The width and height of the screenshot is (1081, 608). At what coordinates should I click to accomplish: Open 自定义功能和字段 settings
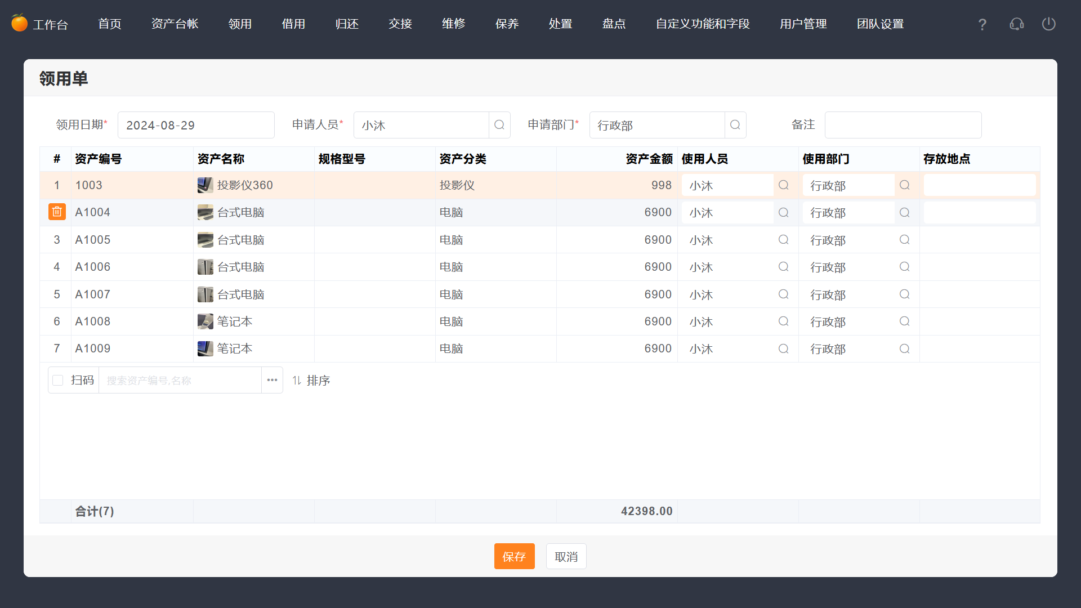[702, 24]
